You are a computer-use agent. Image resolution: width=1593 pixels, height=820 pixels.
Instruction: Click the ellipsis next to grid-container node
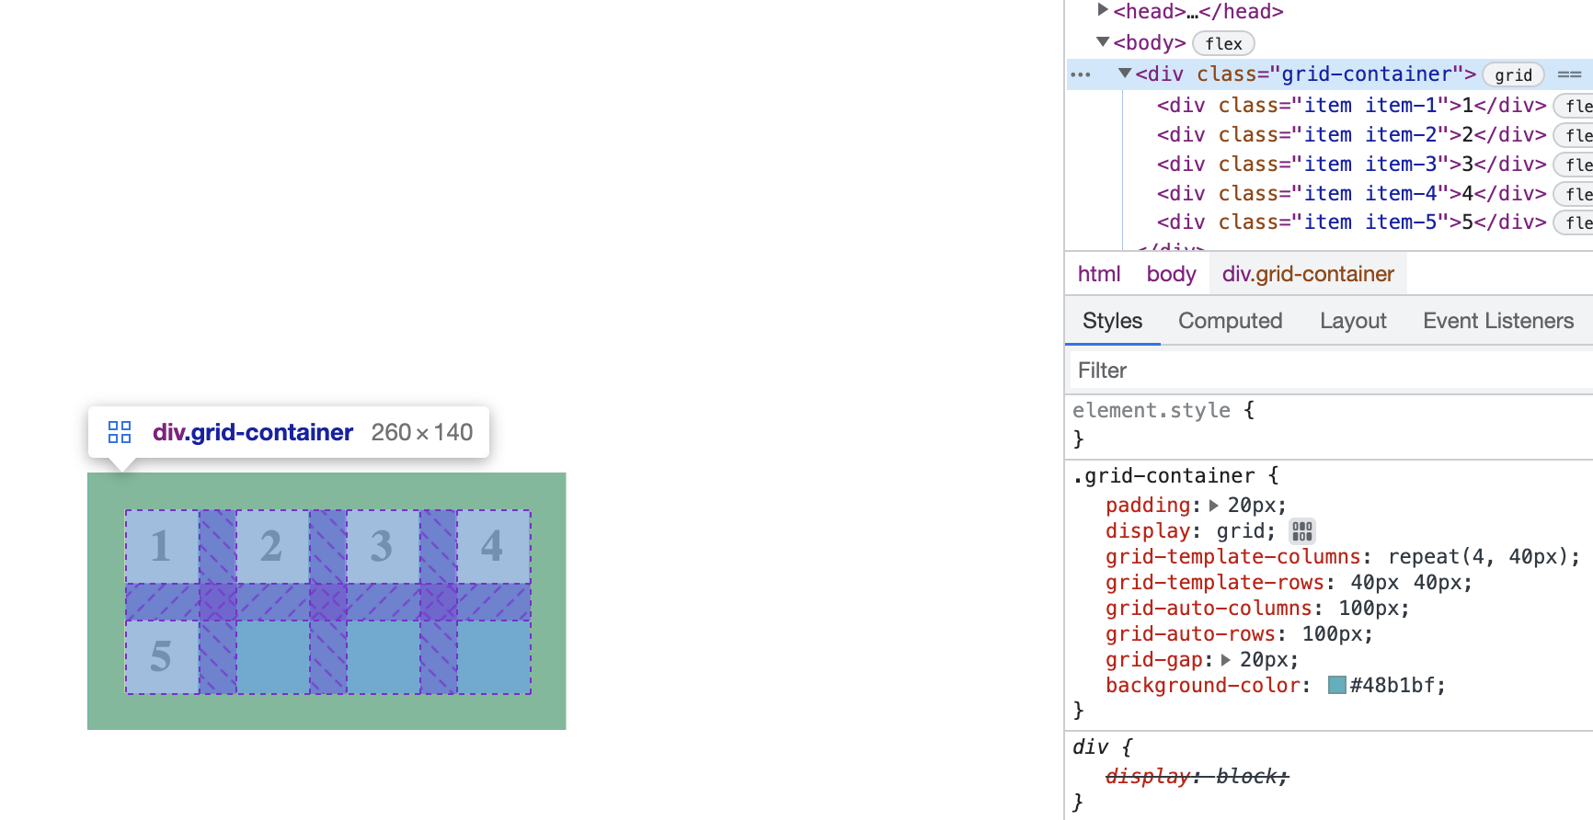pos(1081,75)
